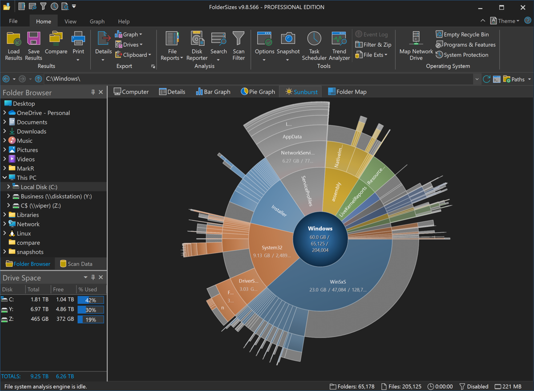Click the Print icon
Image resolution: width=534 pixels, height=391 pixels.
click(x=78, y=39)
